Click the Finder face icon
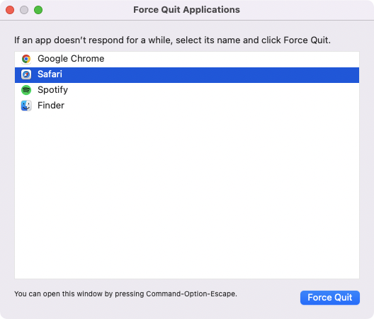The image size is (374, 319). point(26,106)
